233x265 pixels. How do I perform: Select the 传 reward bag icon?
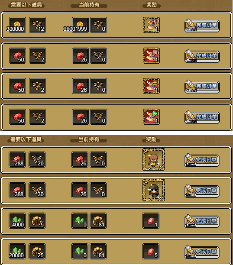pyautogui.click(x=151, y=25)
